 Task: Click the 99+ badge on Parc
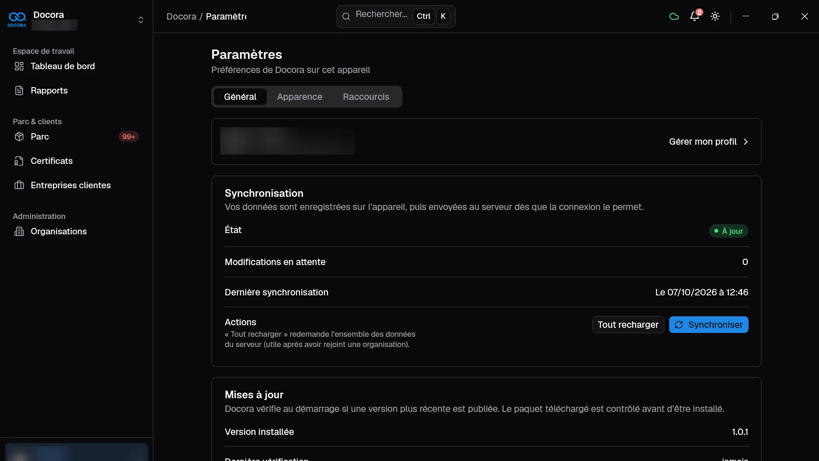point(128,137)
